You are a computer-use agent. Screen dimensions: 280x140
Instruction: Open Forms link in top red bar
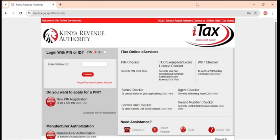pos(169,21)
